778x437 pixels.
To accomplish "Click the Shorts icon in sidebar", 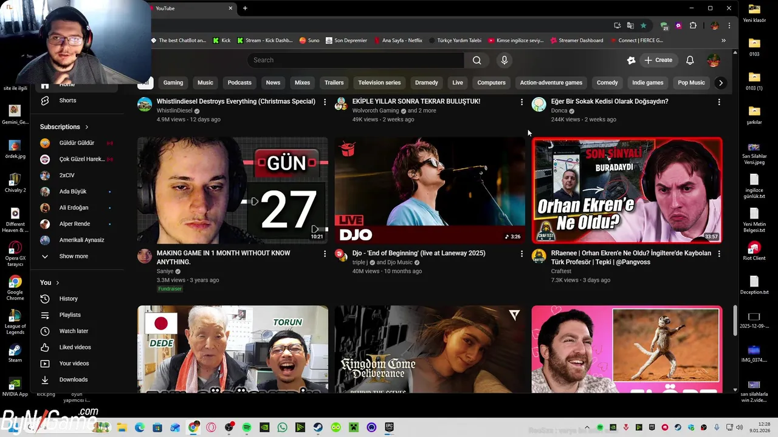I will point(45,100).
